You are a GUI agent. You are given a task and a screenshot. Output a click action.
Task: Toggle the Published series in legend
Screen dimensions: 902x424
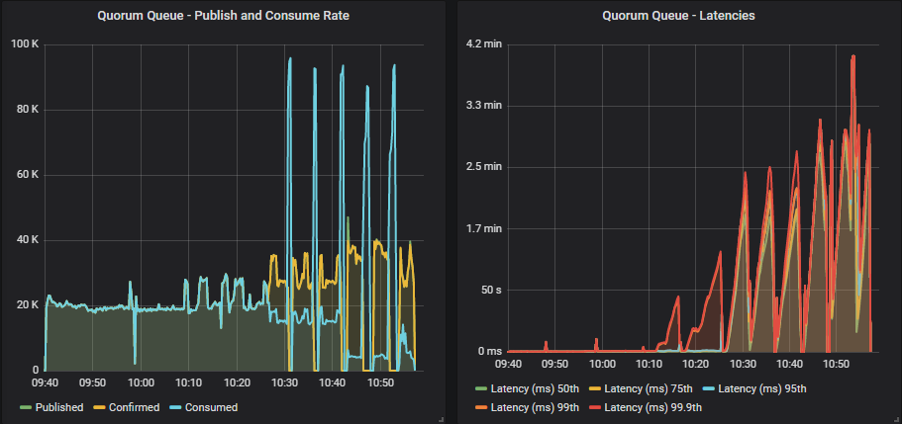59,407
